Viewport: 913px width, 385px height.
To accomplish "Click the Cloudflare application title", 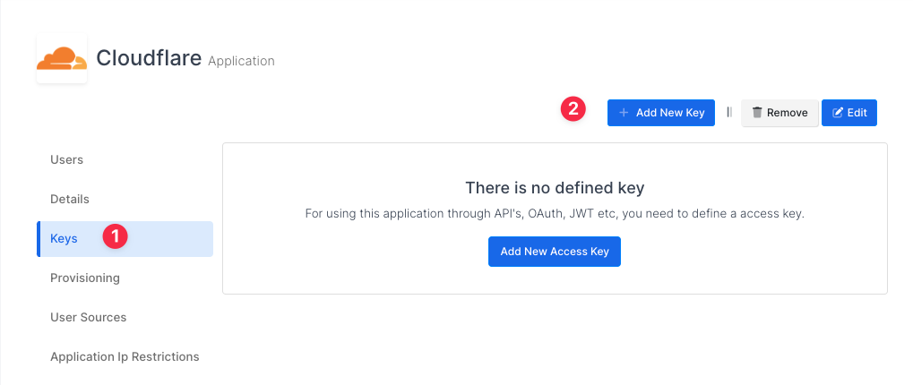I will tap(149, 59).
